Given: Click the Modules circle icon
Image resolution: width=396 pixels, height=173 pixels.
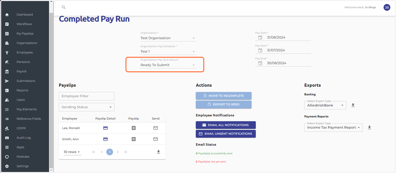Looking at the screenshot, I should point(7,156).
